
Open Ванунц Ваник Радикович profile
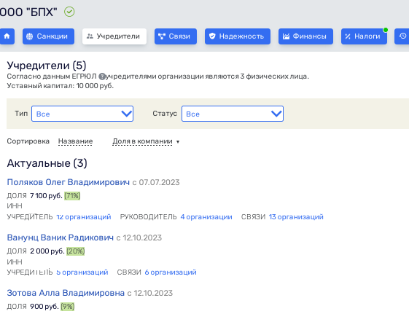(61, 238)
